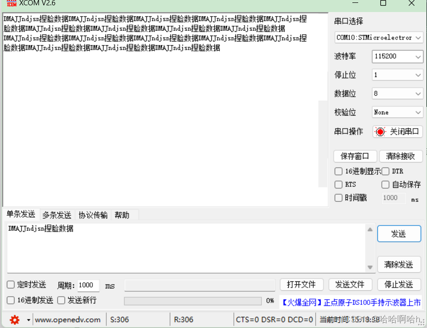The height and width of the screenshot is (328, 427).
Task: Toggle the 时间戳 timestamp checkbox
Action: pos(338,197)
